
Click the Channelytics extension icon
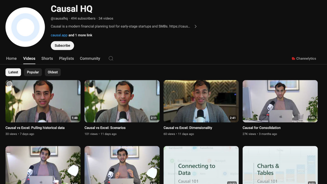tap(293, 59)
